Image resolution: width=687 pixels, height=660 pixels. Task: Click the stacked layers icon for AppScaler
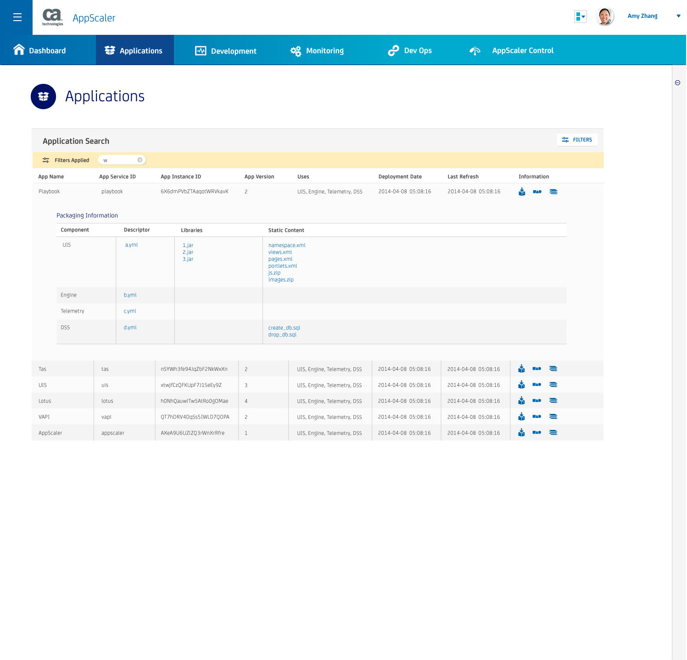pyautogui.click(x=553, y=433)
